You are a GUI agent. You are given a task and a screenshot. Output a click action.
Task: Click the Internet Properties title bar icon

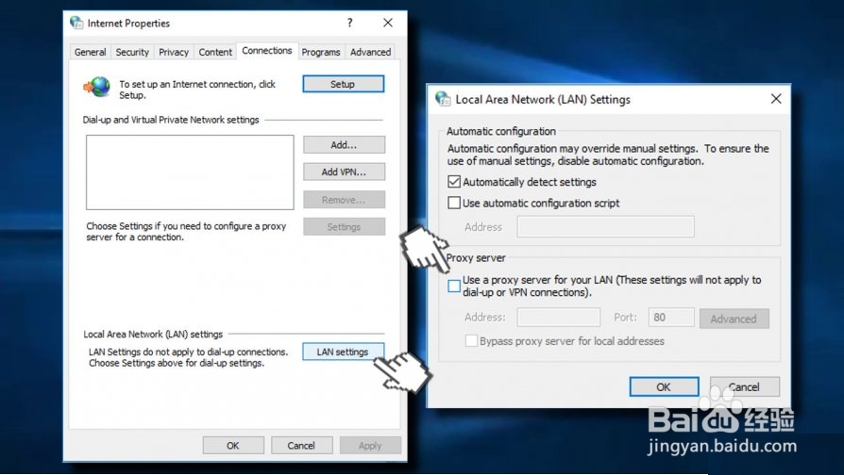pos(76,23)
